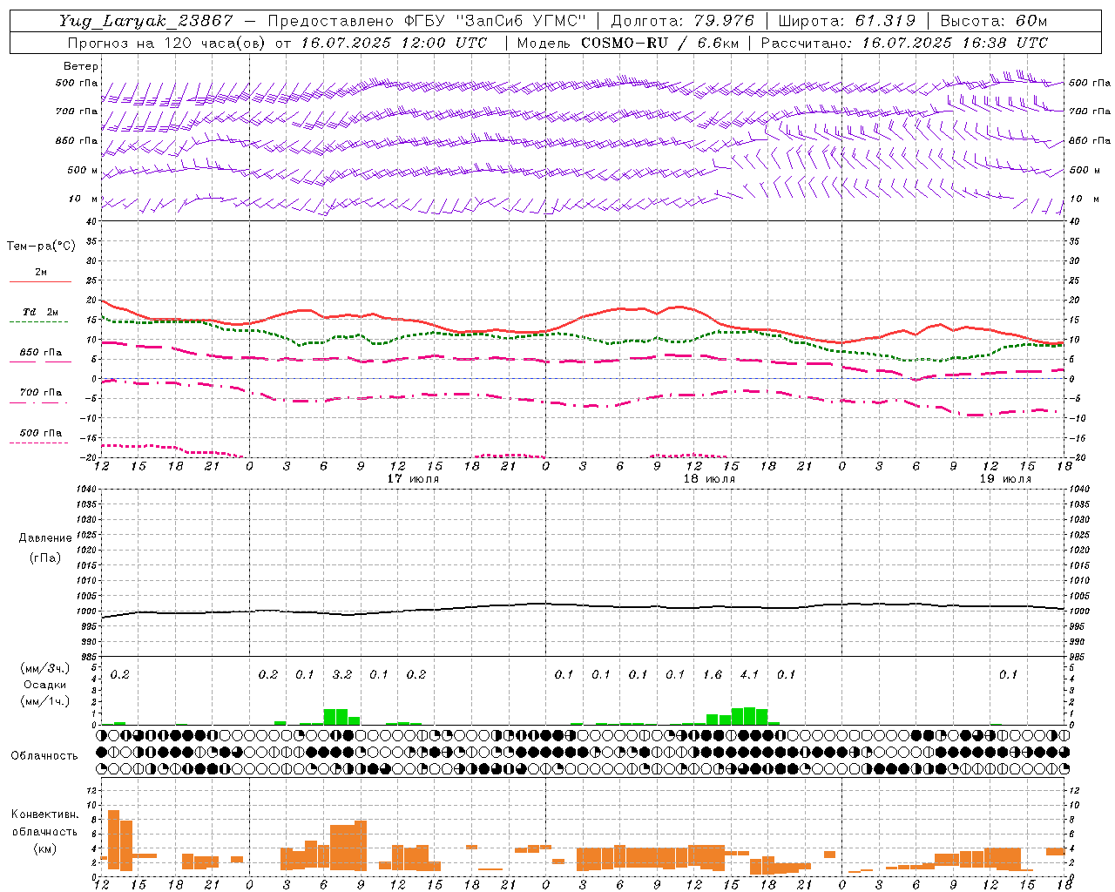
Task: Click the Высота: 60м value
Action: click(x=993, y=21)
